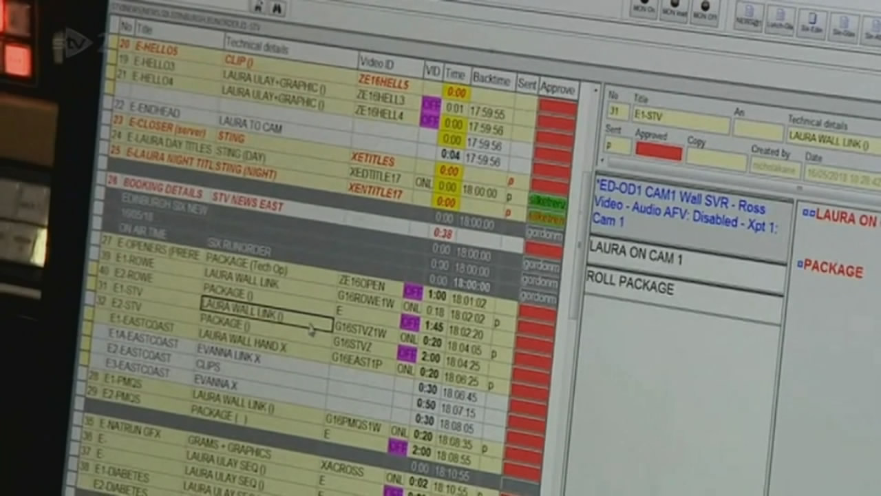The image size is (881, 496).
Task: Open the Six-Glas rundown shortcut icon
Action: 842,28
